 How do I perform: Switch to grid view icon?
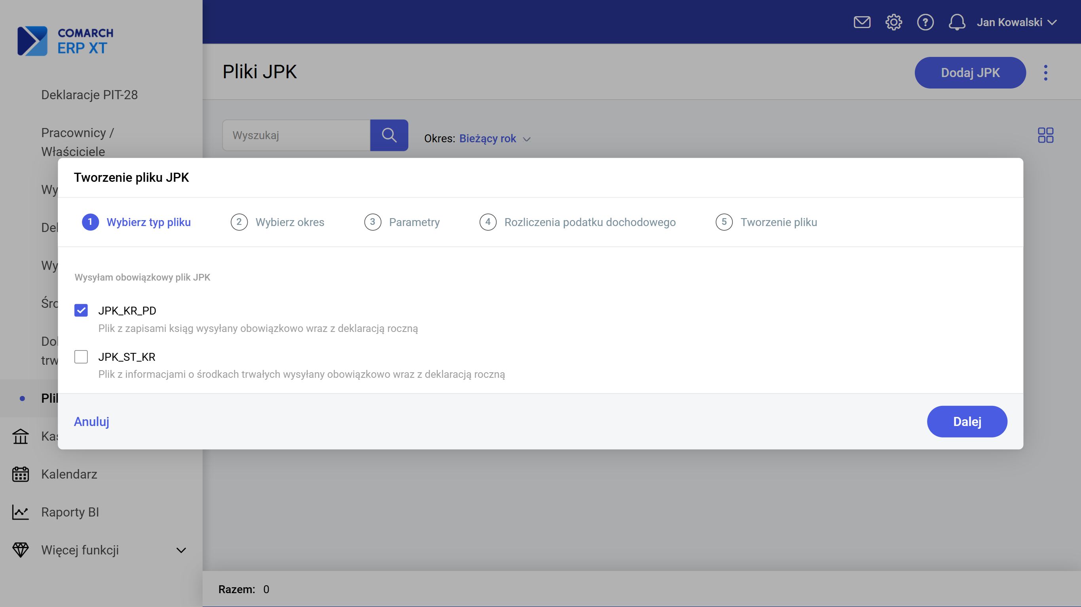[1045, 136]
